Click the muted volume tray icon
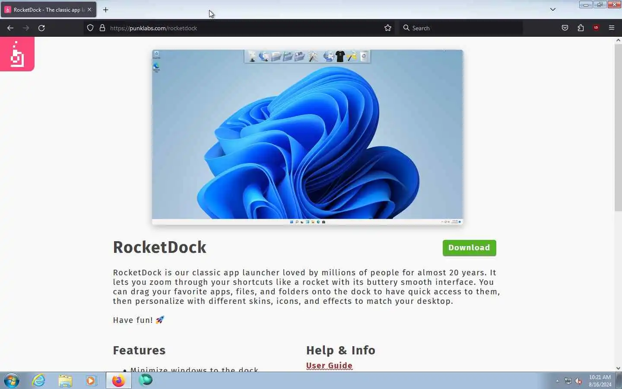Viewport: 622px width, 389px height. point(578,381)
